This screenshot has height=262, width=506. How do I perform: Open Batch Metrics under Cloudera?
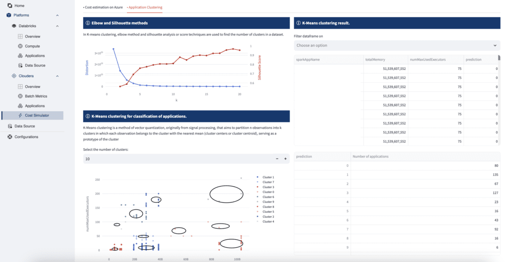(x=36, y=96)
